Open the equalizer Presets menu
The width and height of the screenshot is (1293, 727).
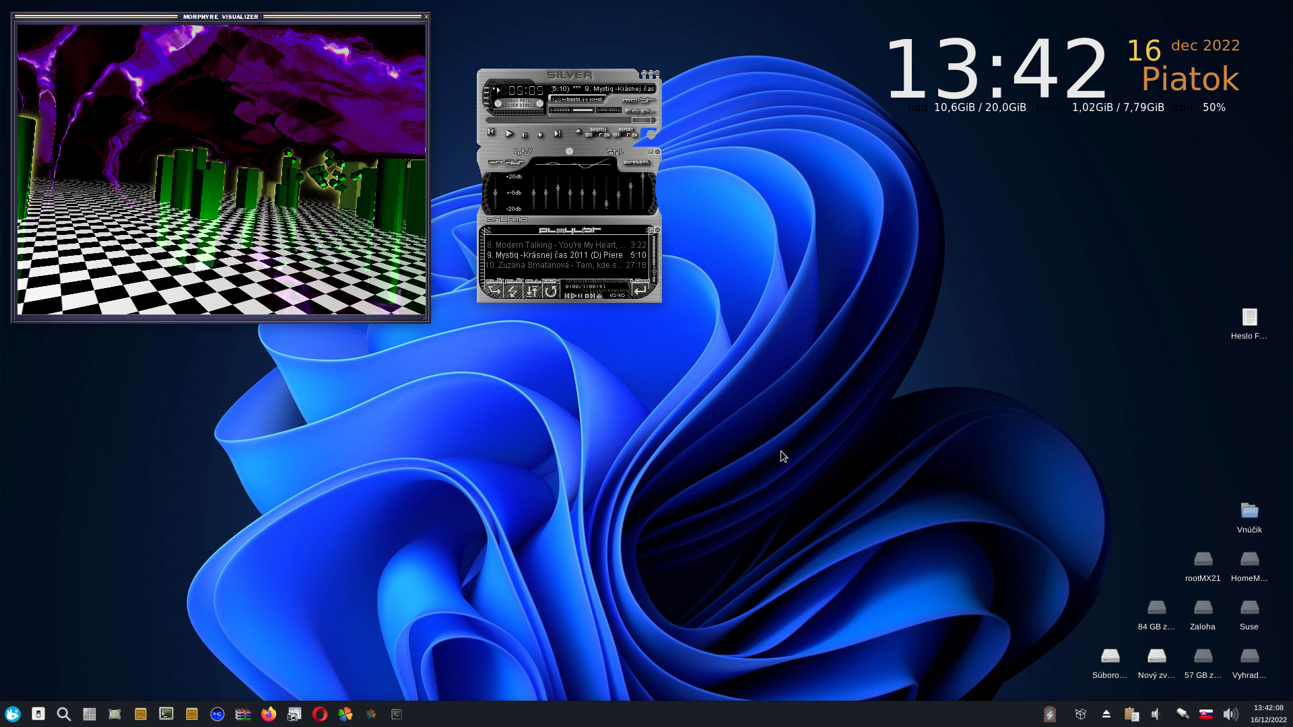636,162
